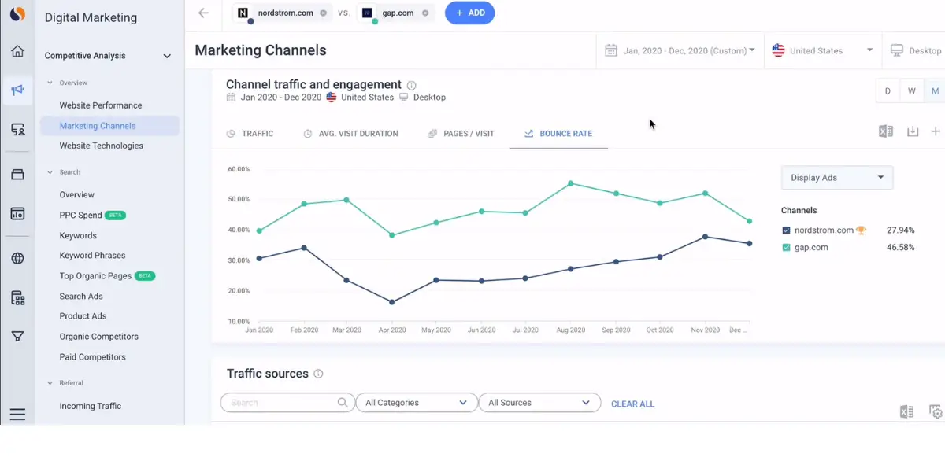Collapse the Referral group in sidebar
This screenshot has width=945, height=472.
click(x=50, y=383)
